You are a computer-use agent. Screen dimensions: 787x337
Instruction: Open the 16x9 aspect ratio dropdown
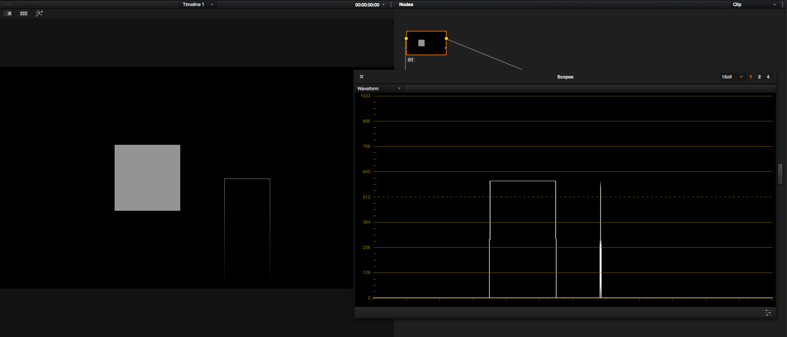point(732,77)
